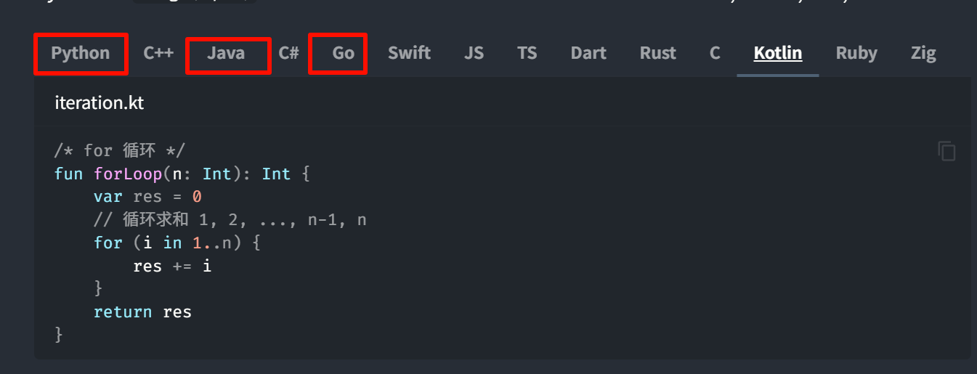
Task: View the Swift code tab
Action: pos(409,53)
